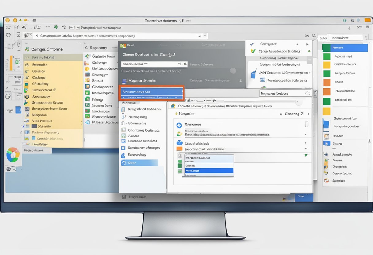Select the highlighted Oone sidebar item

pyautogui.click(x=140, y=163)
